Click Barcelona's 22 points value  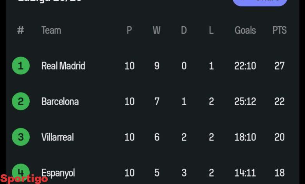tap(279, 101)
